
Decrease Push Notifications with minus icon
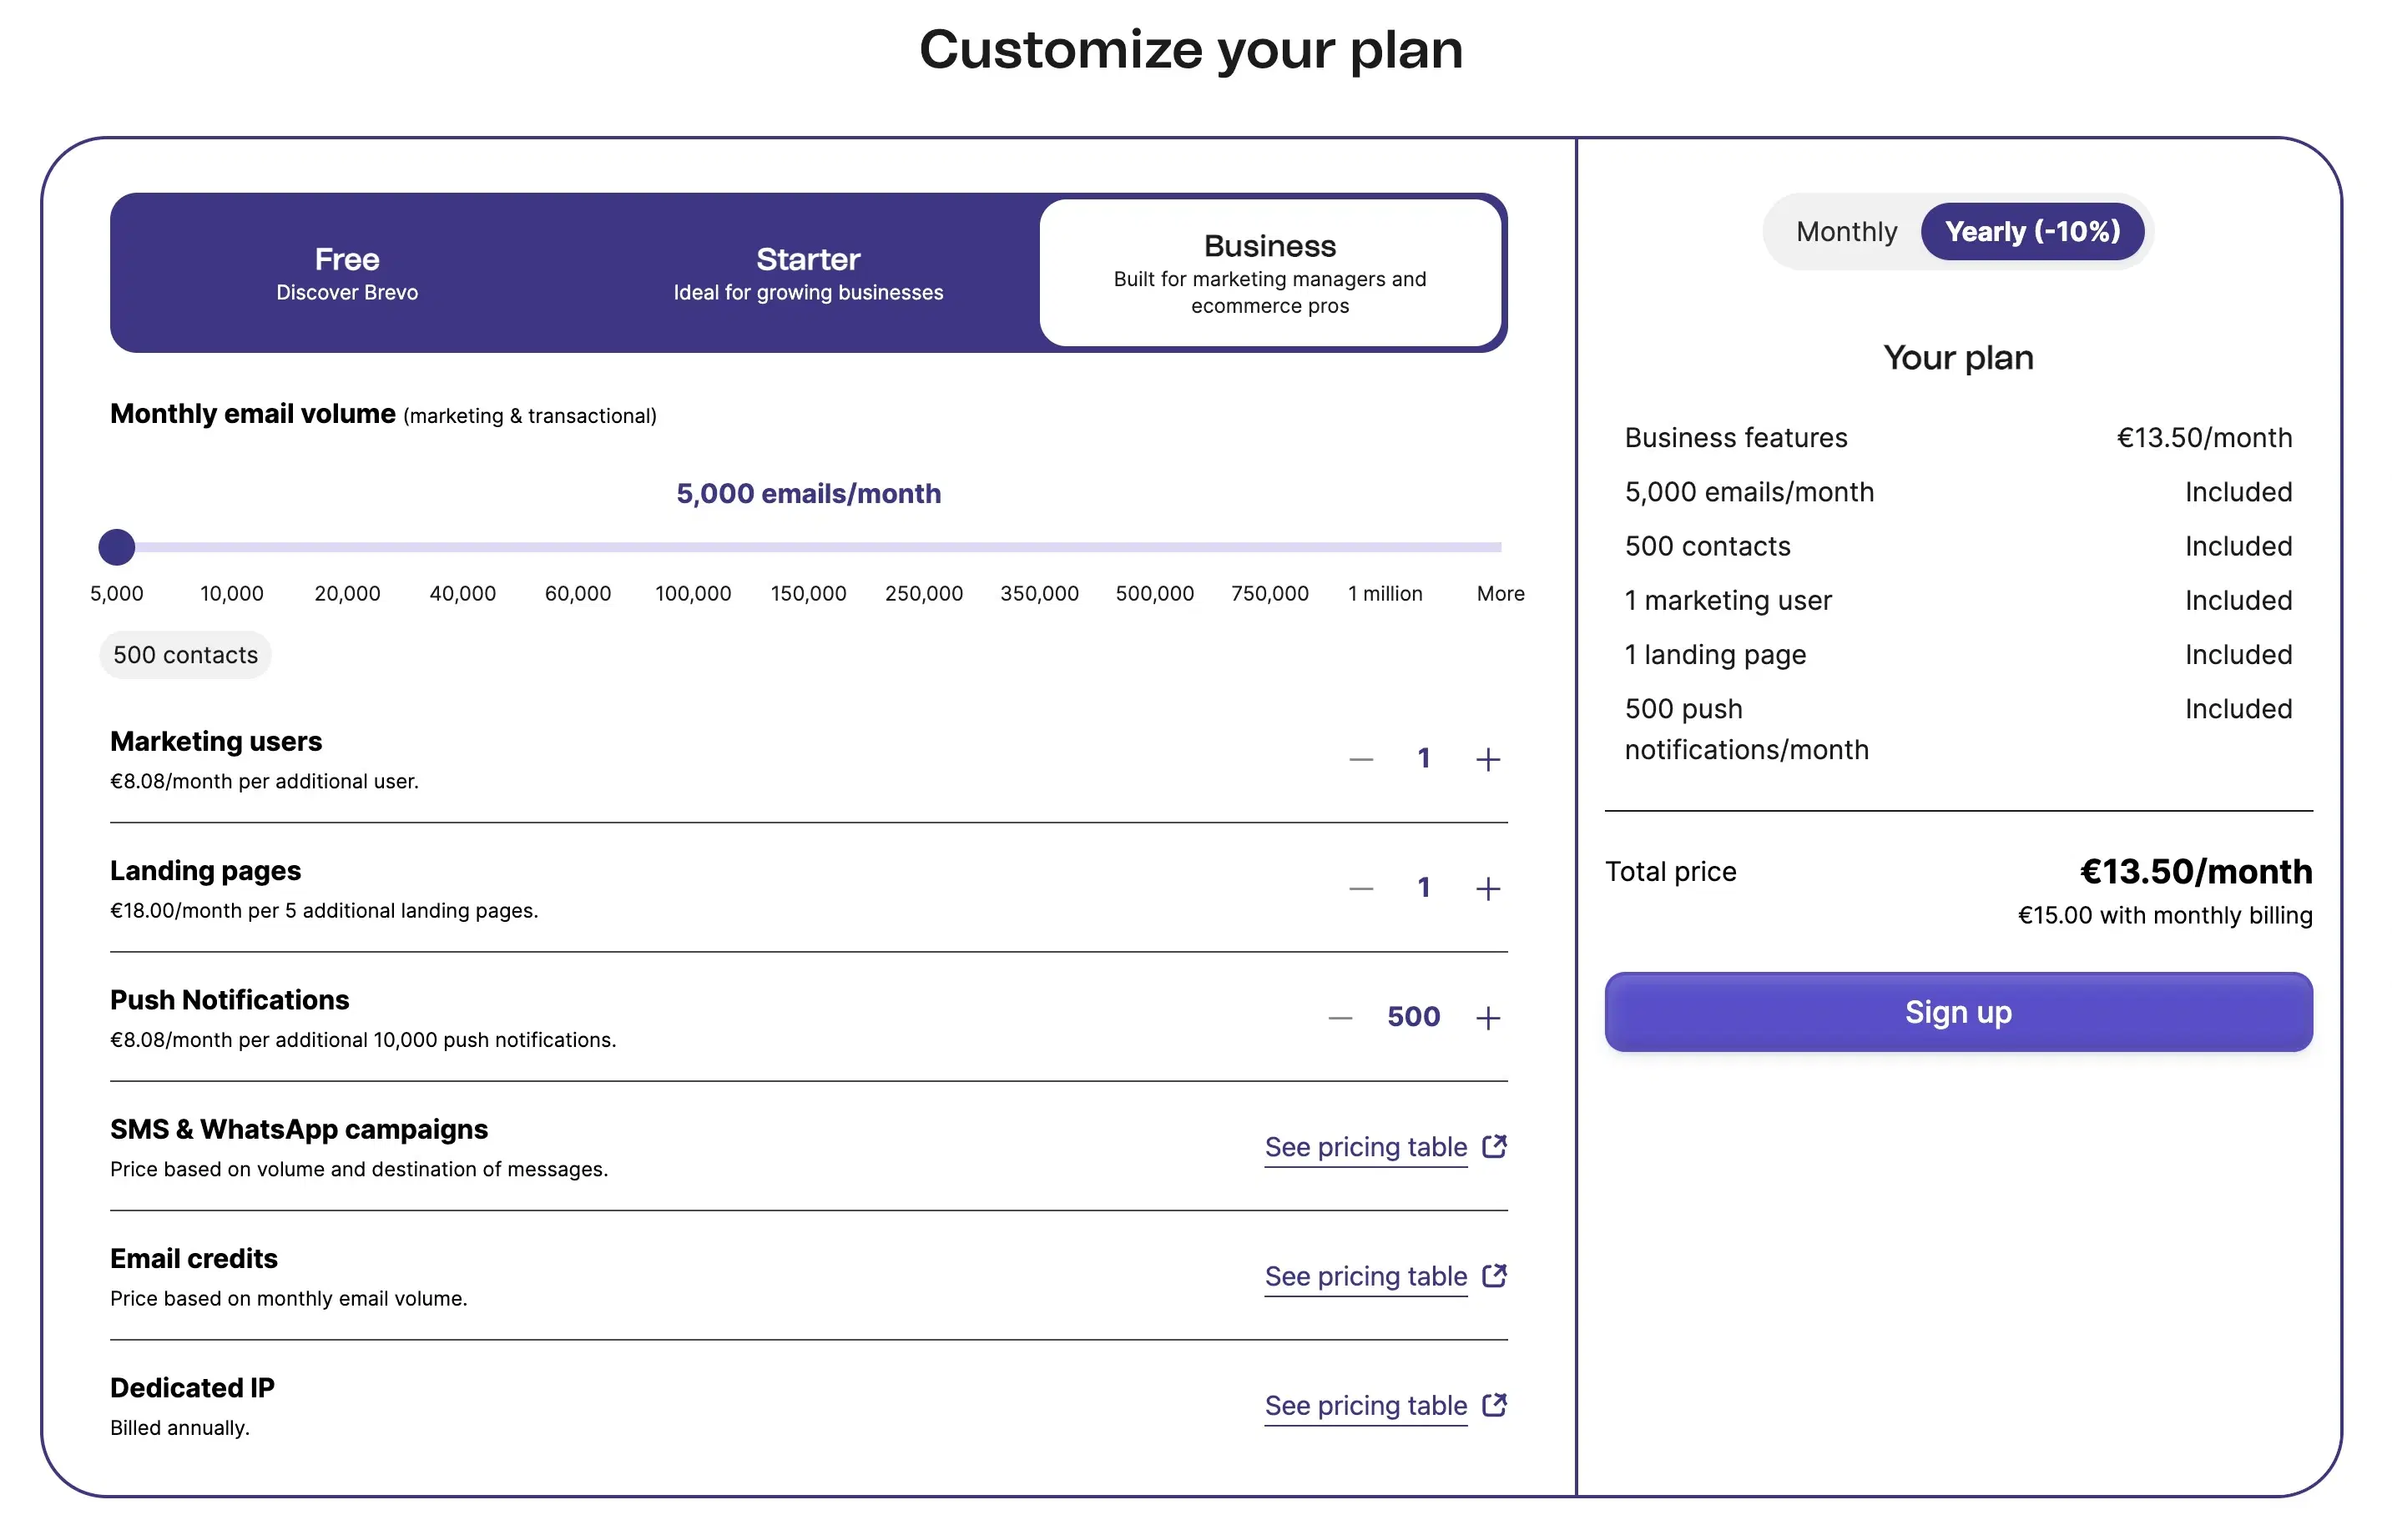pyautogui.click(x=1339, y=1018)
